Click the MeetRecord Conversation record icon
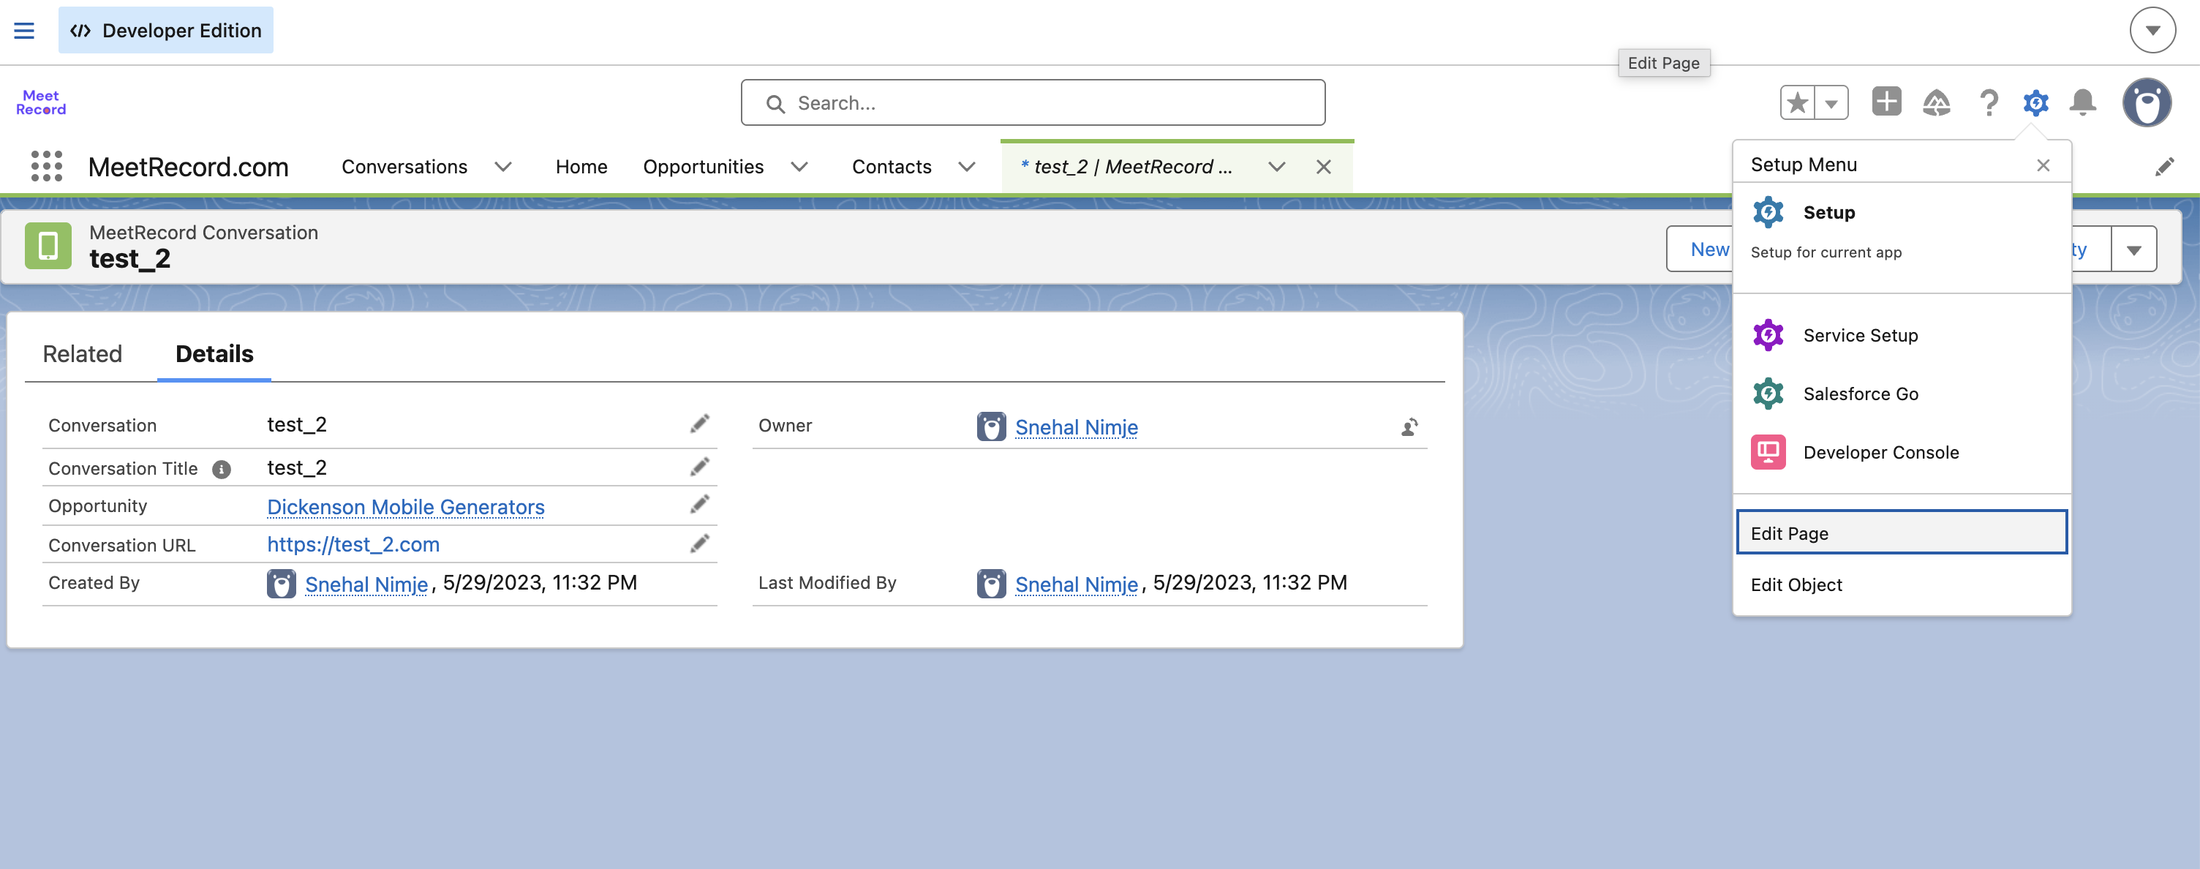This screenshot has height=869, width=2200. 48,245
